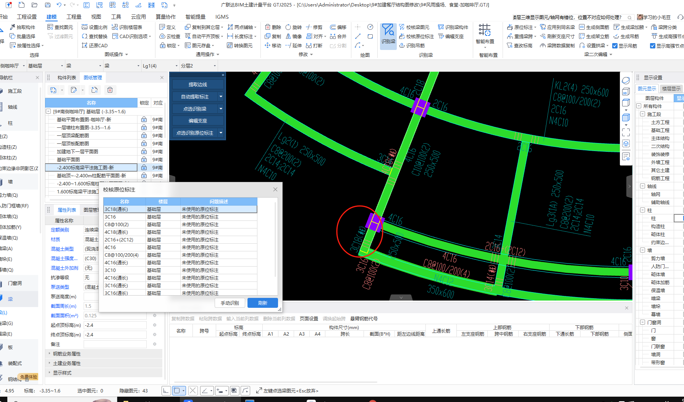Switch to 楼层显示 tab
The height and width of the screenshot is (402, 684).
[x=671, y=88]
